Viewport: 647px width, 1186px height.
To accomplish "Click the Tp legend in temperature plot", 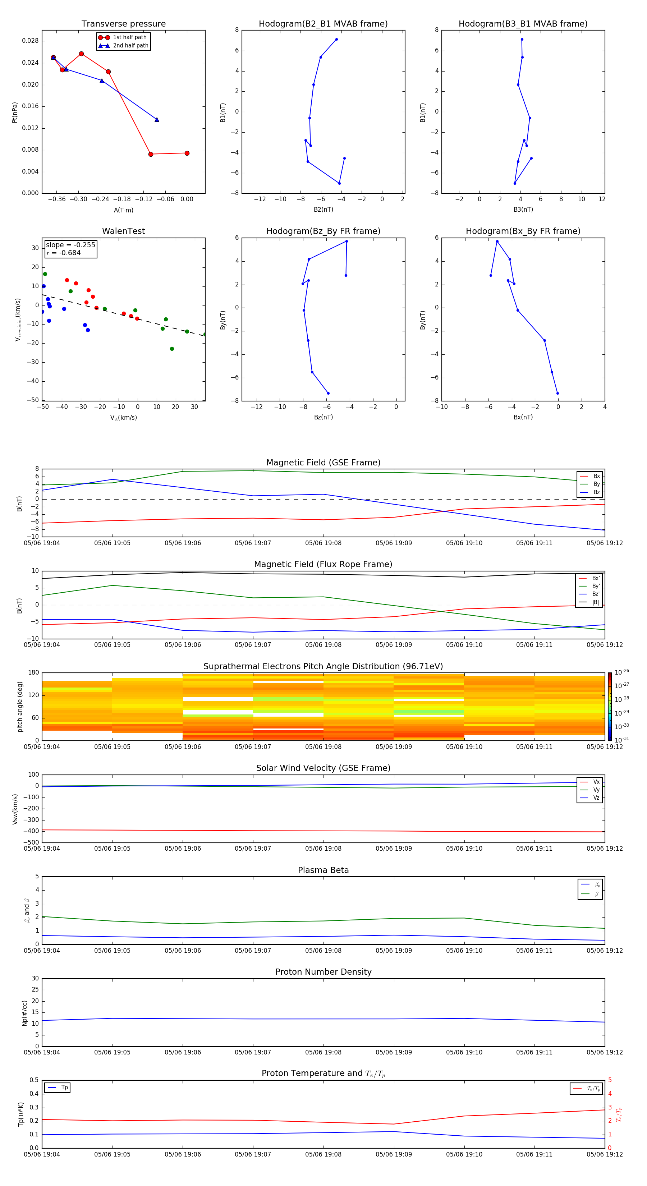I will tap(58, 1088).
